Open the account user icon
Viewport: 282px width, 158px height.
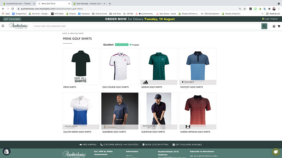(274, 26)
